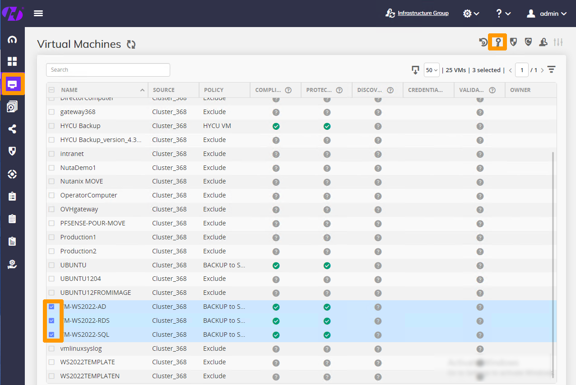The height and width of the screenshot is (385, 576).
Task: Open the assign owner icon
Action: click(x=543, y=41)
